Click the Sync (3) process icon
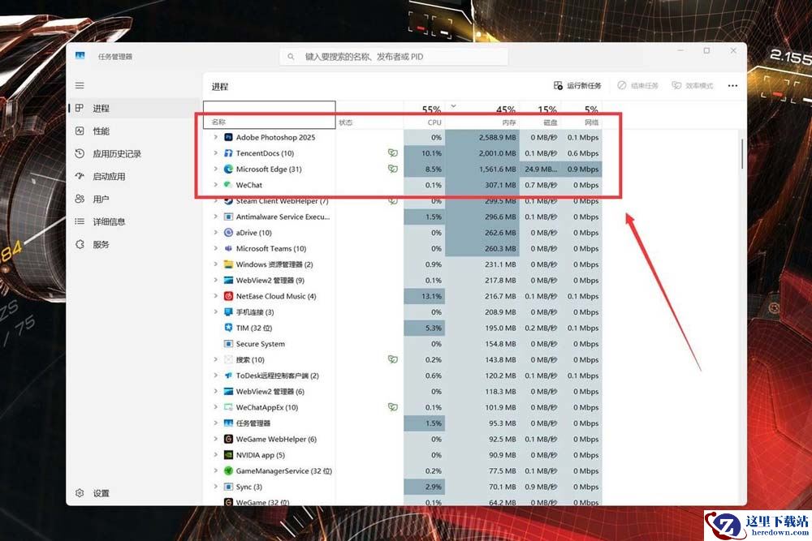The height and width of the screenshot is (541, 812). pos(228,487)
